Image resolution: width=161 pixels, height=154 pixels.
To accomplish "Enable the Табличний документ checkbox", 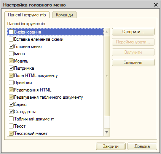I will (x=11, y=119).
